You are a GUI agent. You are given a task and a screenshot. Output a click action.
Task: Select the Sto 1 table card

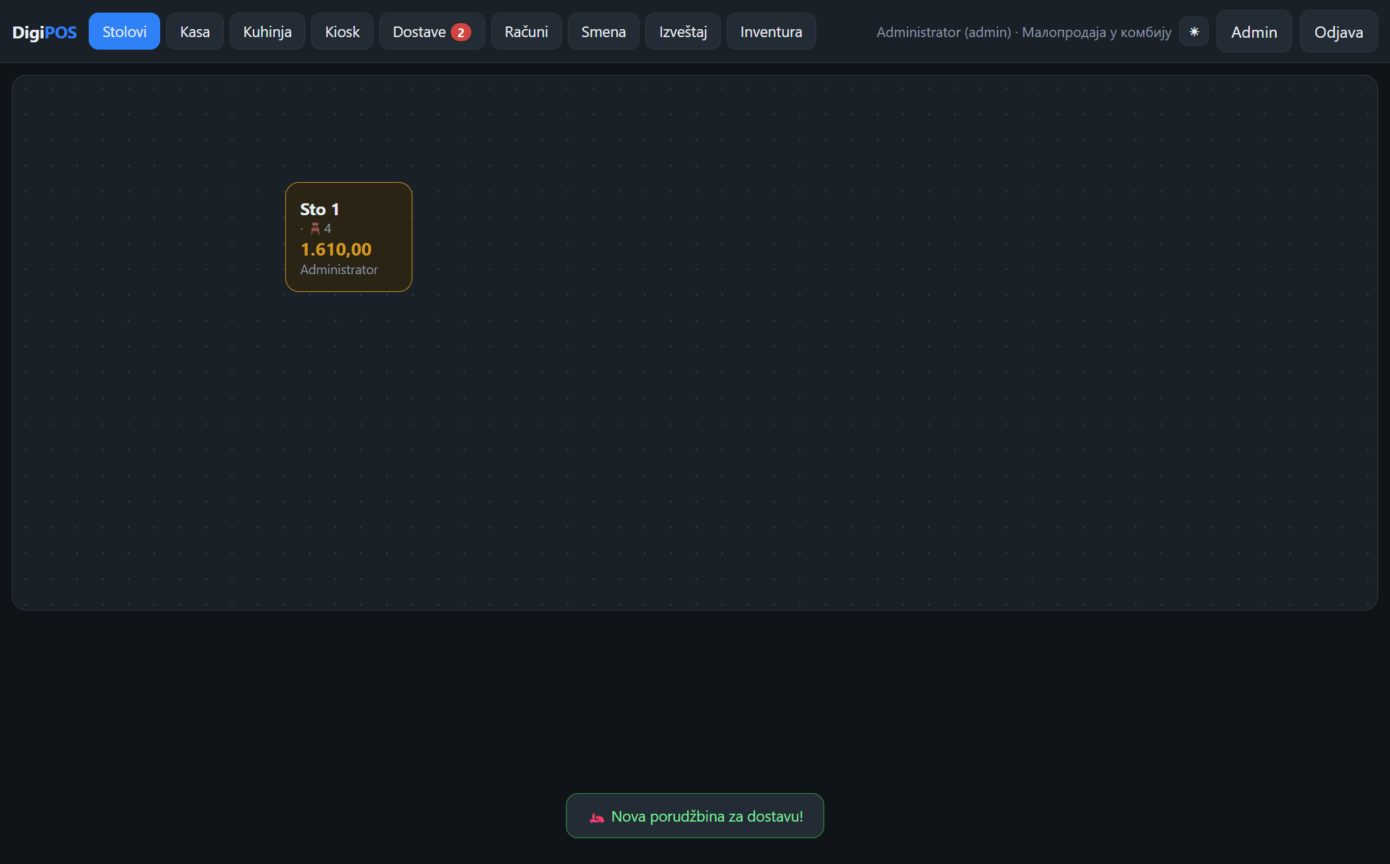click(x=349, y=237)
